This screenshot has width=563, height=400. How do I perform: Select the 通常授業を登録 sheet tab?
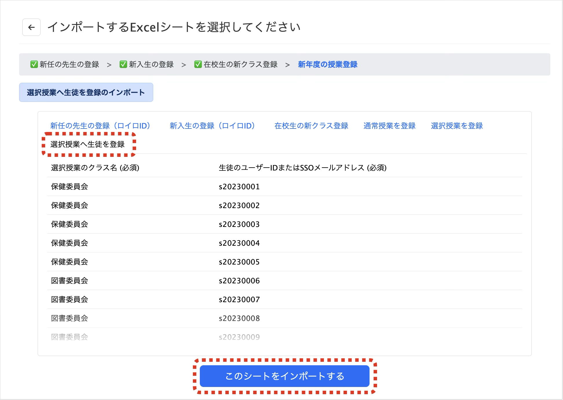[x=389, y=126]
